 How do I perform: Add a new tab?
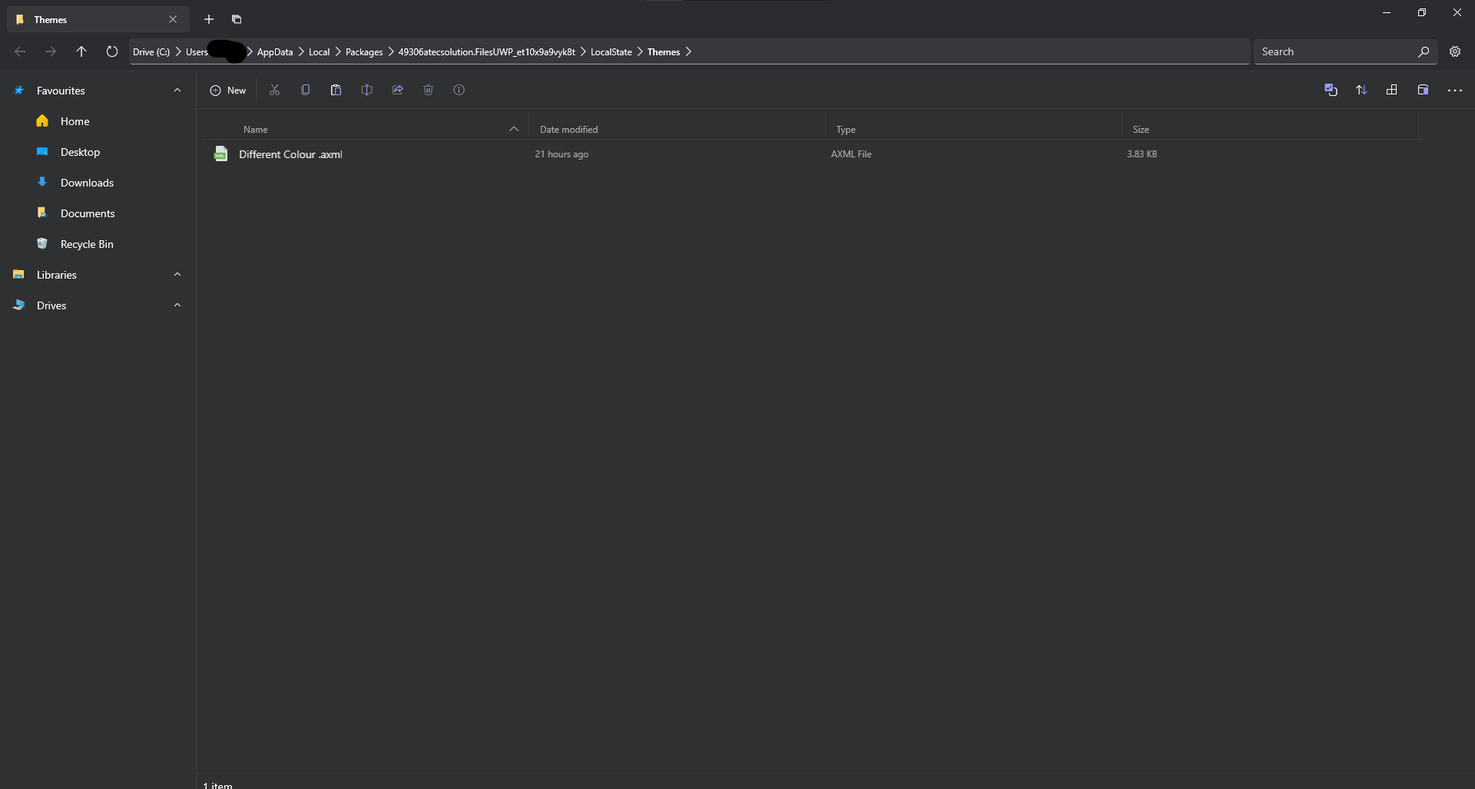(x=209, y=19)
